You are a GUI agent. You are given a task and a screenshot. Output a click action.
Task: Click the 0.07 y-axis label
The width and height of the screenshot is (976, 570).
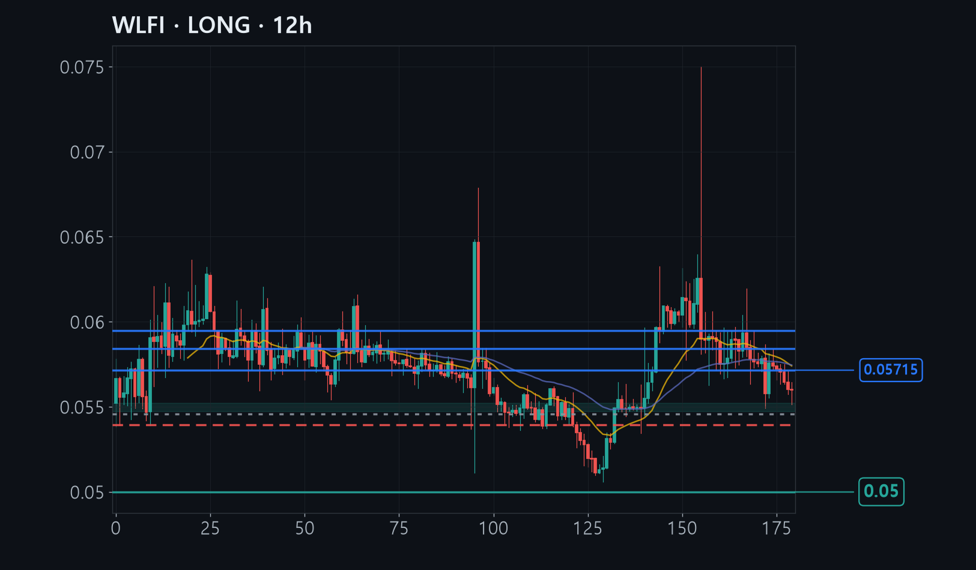click(x=87, y=152)
